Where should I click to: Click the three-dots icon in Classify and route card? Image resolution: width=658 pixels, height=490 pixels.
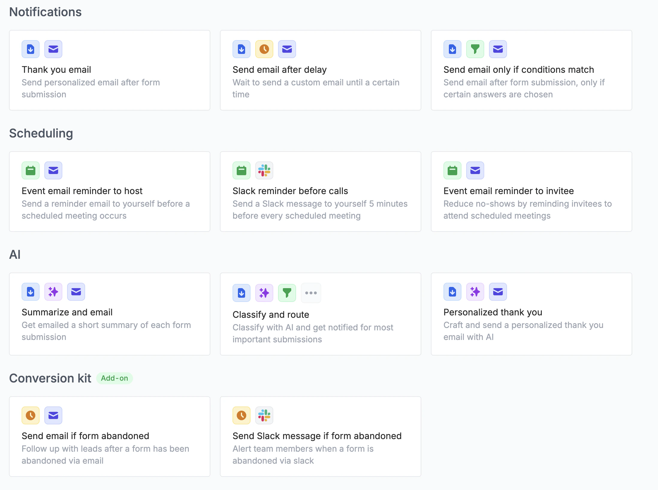coord(311,293)
